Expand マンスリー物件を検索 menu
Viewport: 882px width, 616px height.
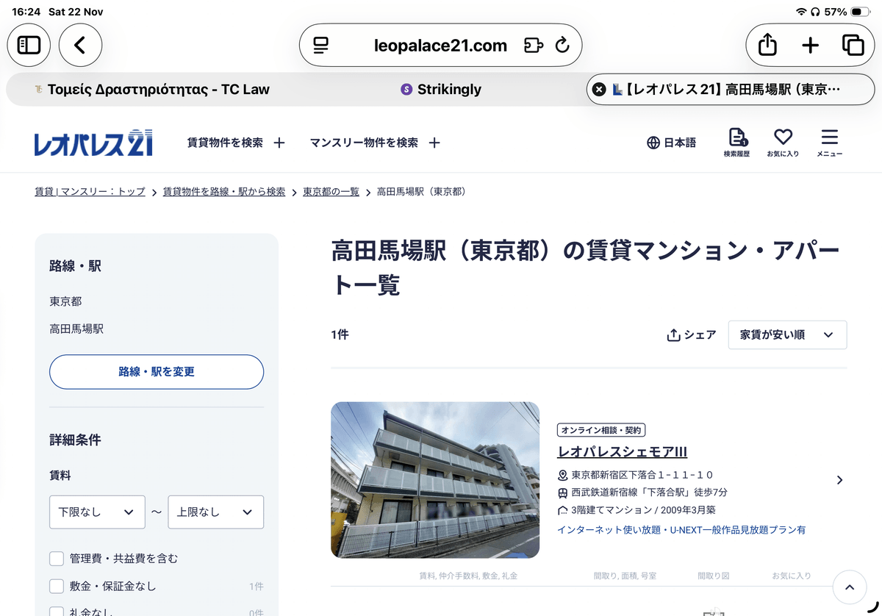[375, 143]
